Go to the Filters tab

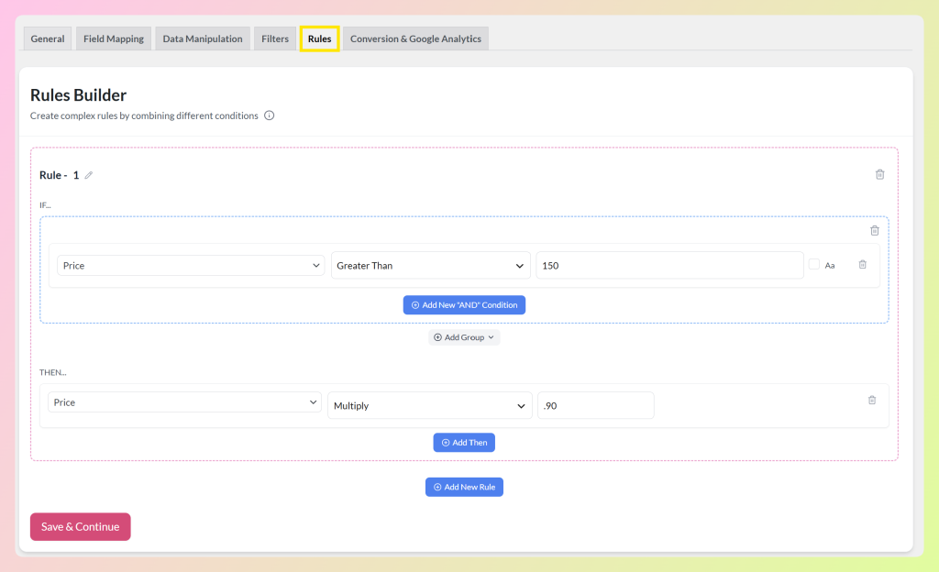275,38
